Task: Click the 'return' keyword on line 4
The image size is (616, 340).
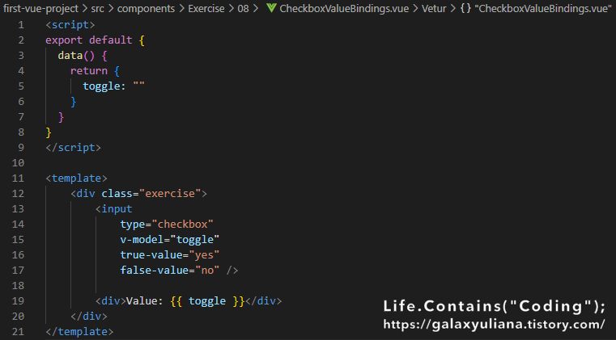Action: coord(89,70)
